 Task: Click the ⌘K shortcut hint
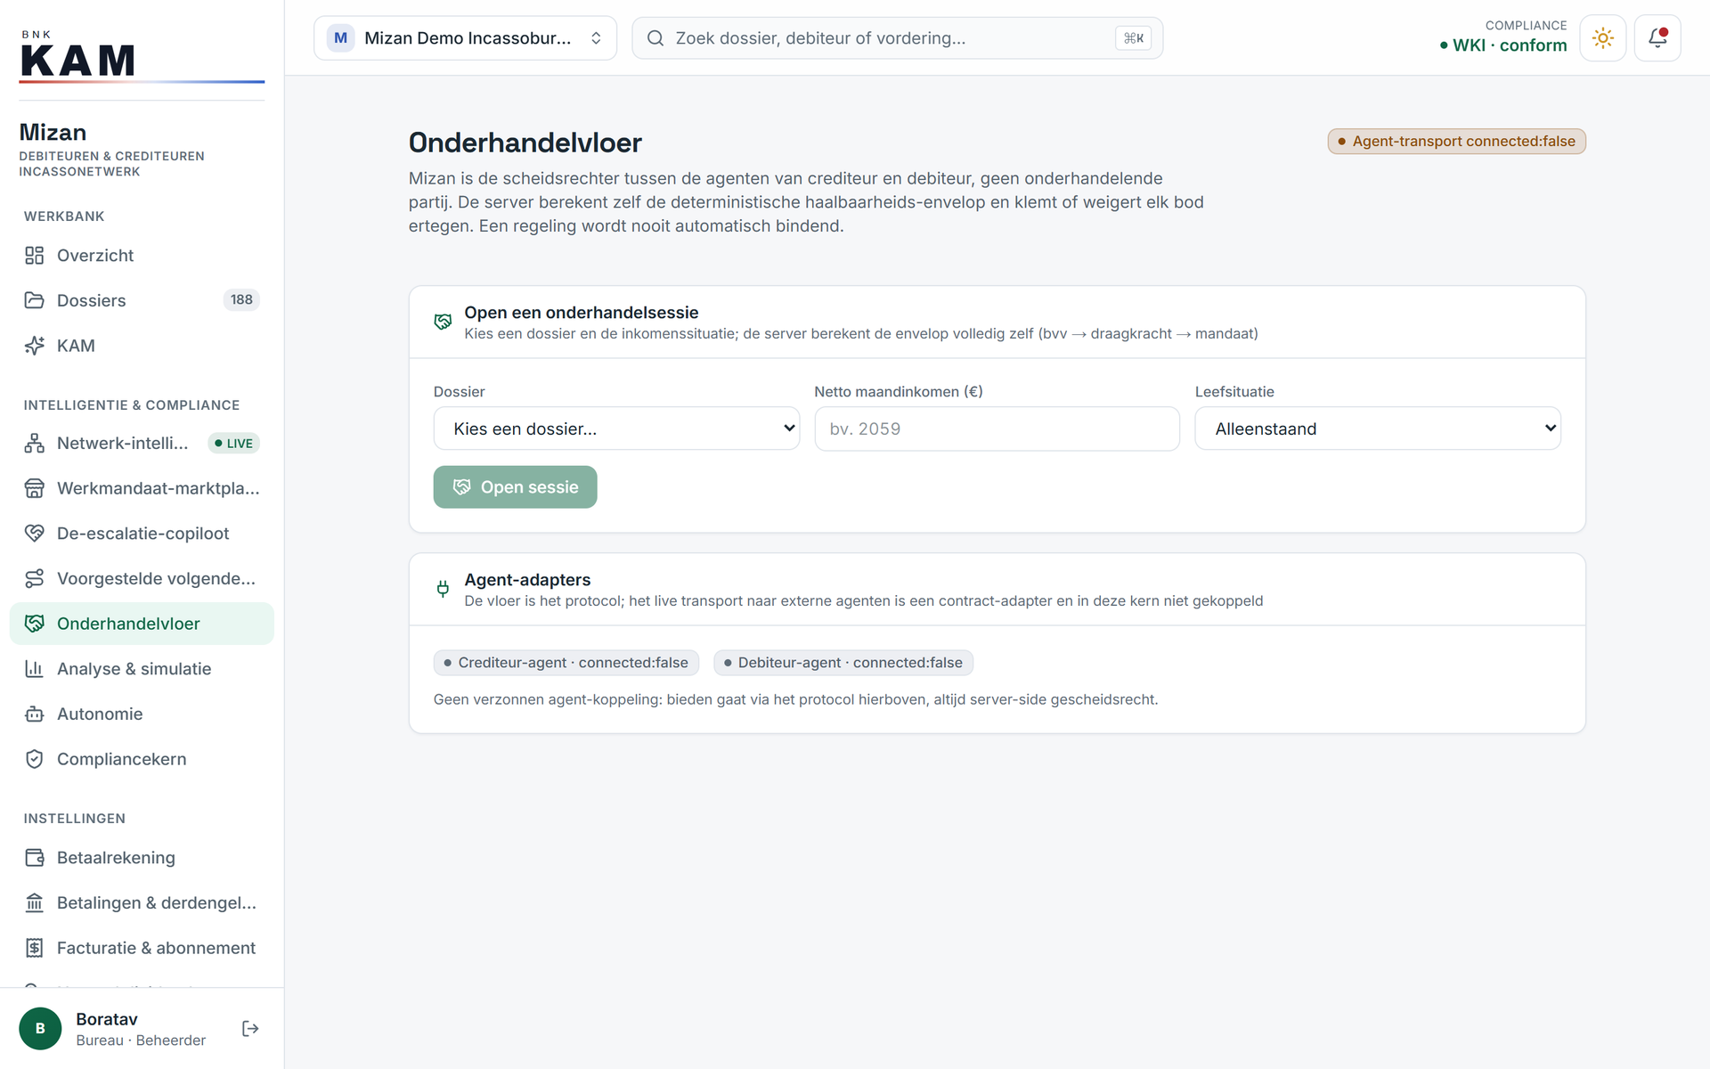click(1133, 38)
